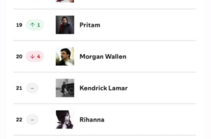Screen dimensions: 211x139
Task: Go to Kendrick Lamar's artist page link
Action: [x=103, y=88]
